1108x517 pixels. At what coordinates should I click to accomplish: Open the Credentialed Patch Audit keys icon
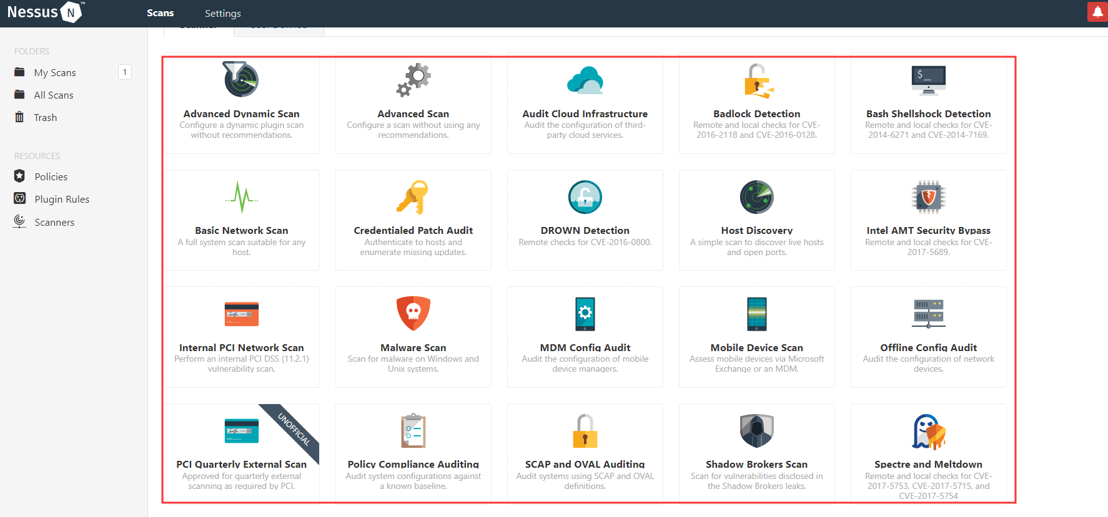(413, 197)
